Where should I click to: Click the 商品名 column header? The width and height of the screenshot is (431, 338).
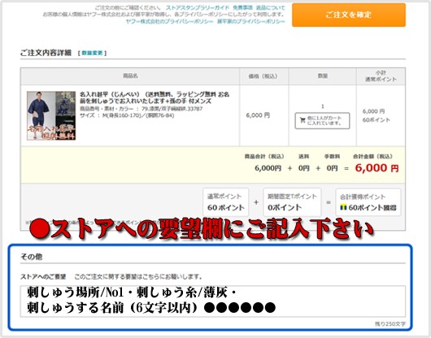(130, 76)
